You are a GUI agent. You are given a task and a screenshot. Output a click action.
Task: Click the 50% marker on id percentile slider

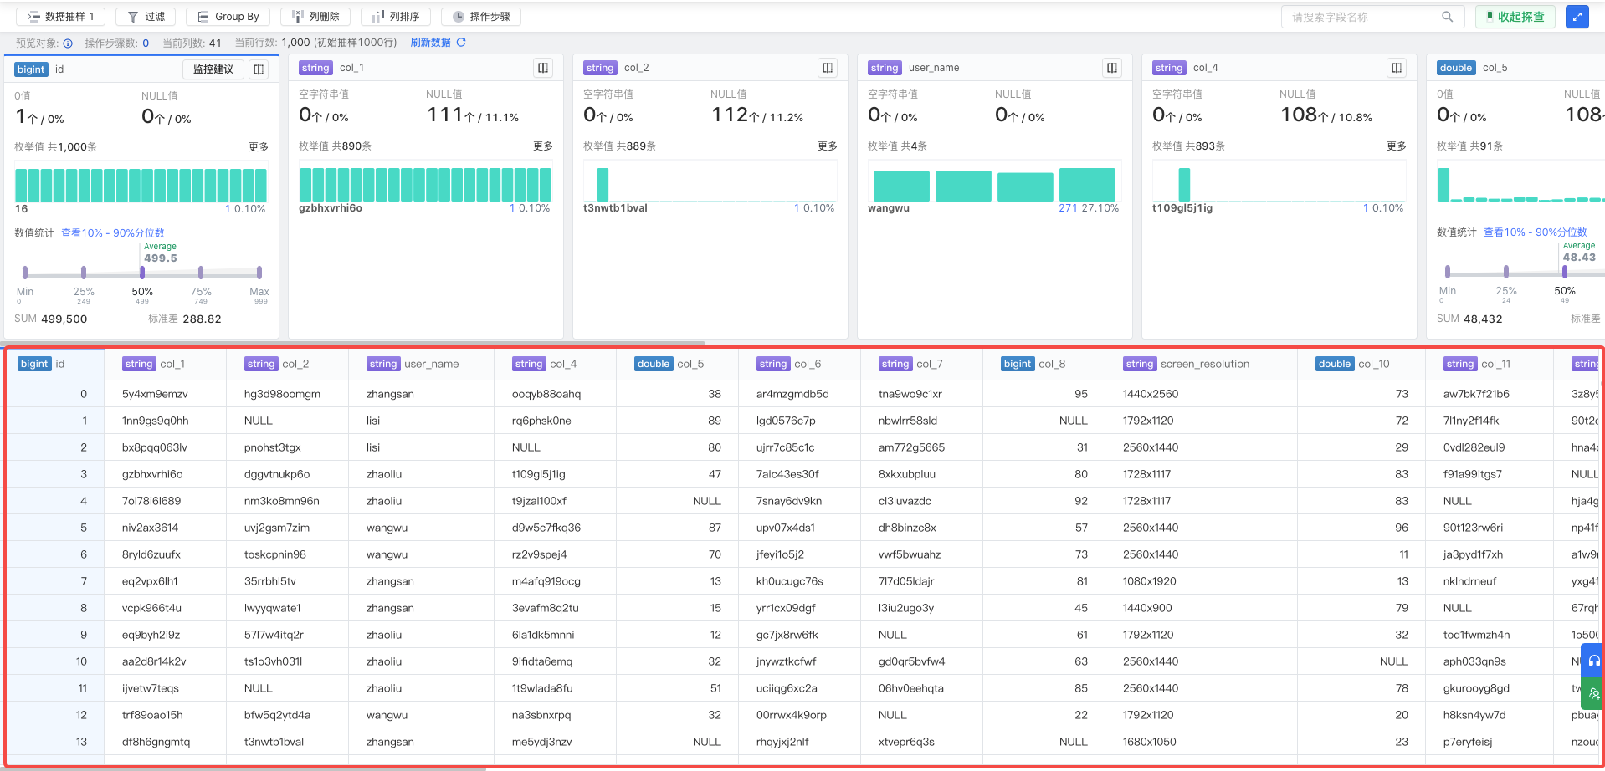tap(142, 273)
